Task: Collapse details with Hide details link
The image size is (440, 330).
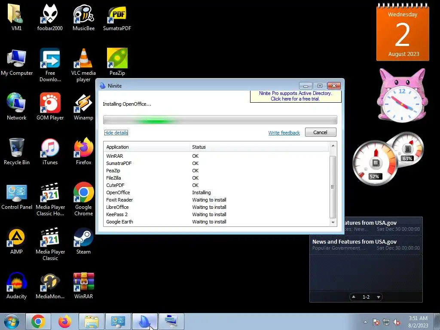Action: 116,133
